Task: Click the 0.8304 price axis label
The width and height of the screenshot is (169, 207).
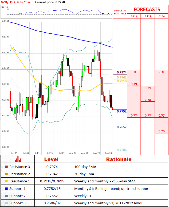Action: tap(6, 21)
